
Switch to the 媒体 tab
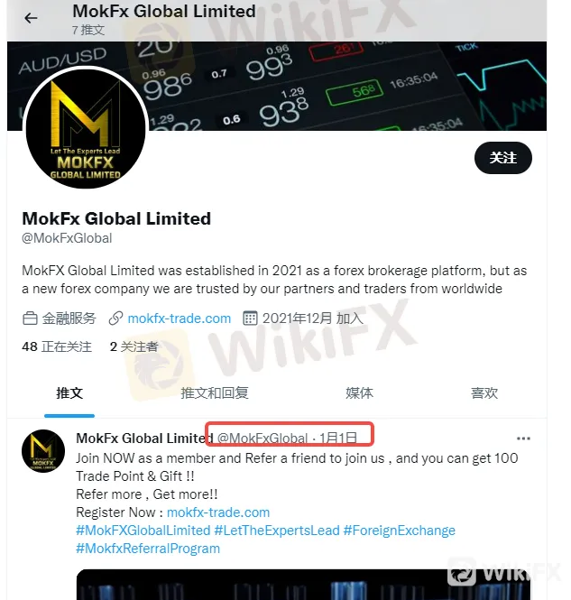(359, 393)
